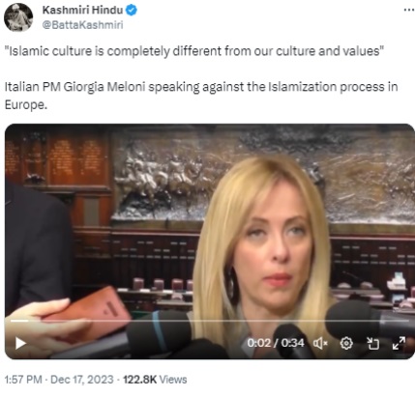Click the Dec 17, 2023 date

pyautogui.click(x=82, y=380)
